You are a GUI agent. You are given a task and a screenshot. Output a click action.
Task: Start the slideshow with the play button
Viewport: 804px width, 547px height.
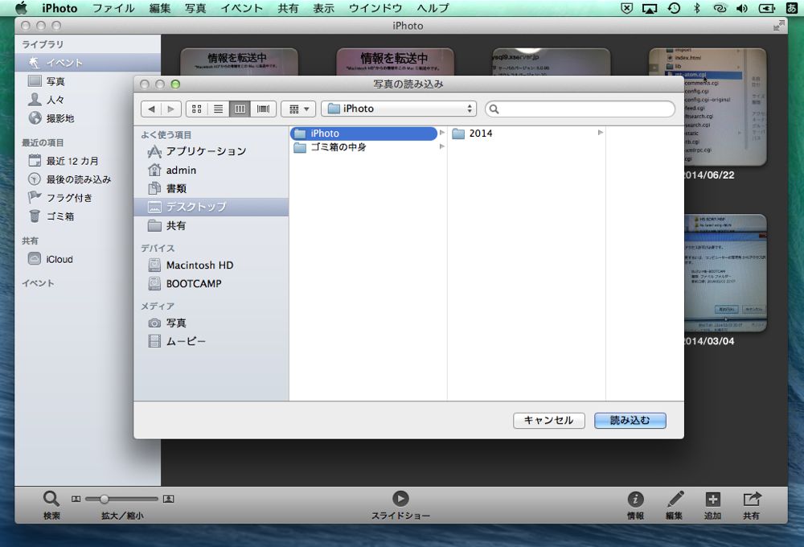(x=400, y=498)
